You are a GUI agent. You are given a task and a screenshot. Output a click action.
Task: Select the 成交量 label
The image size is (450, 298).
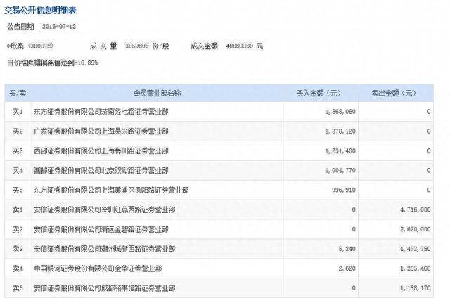pyautogui.click(x=103, y=46)
